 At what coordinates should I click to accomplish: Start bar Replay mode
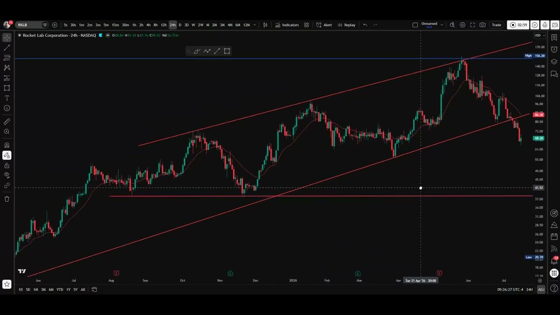point(346,25)
